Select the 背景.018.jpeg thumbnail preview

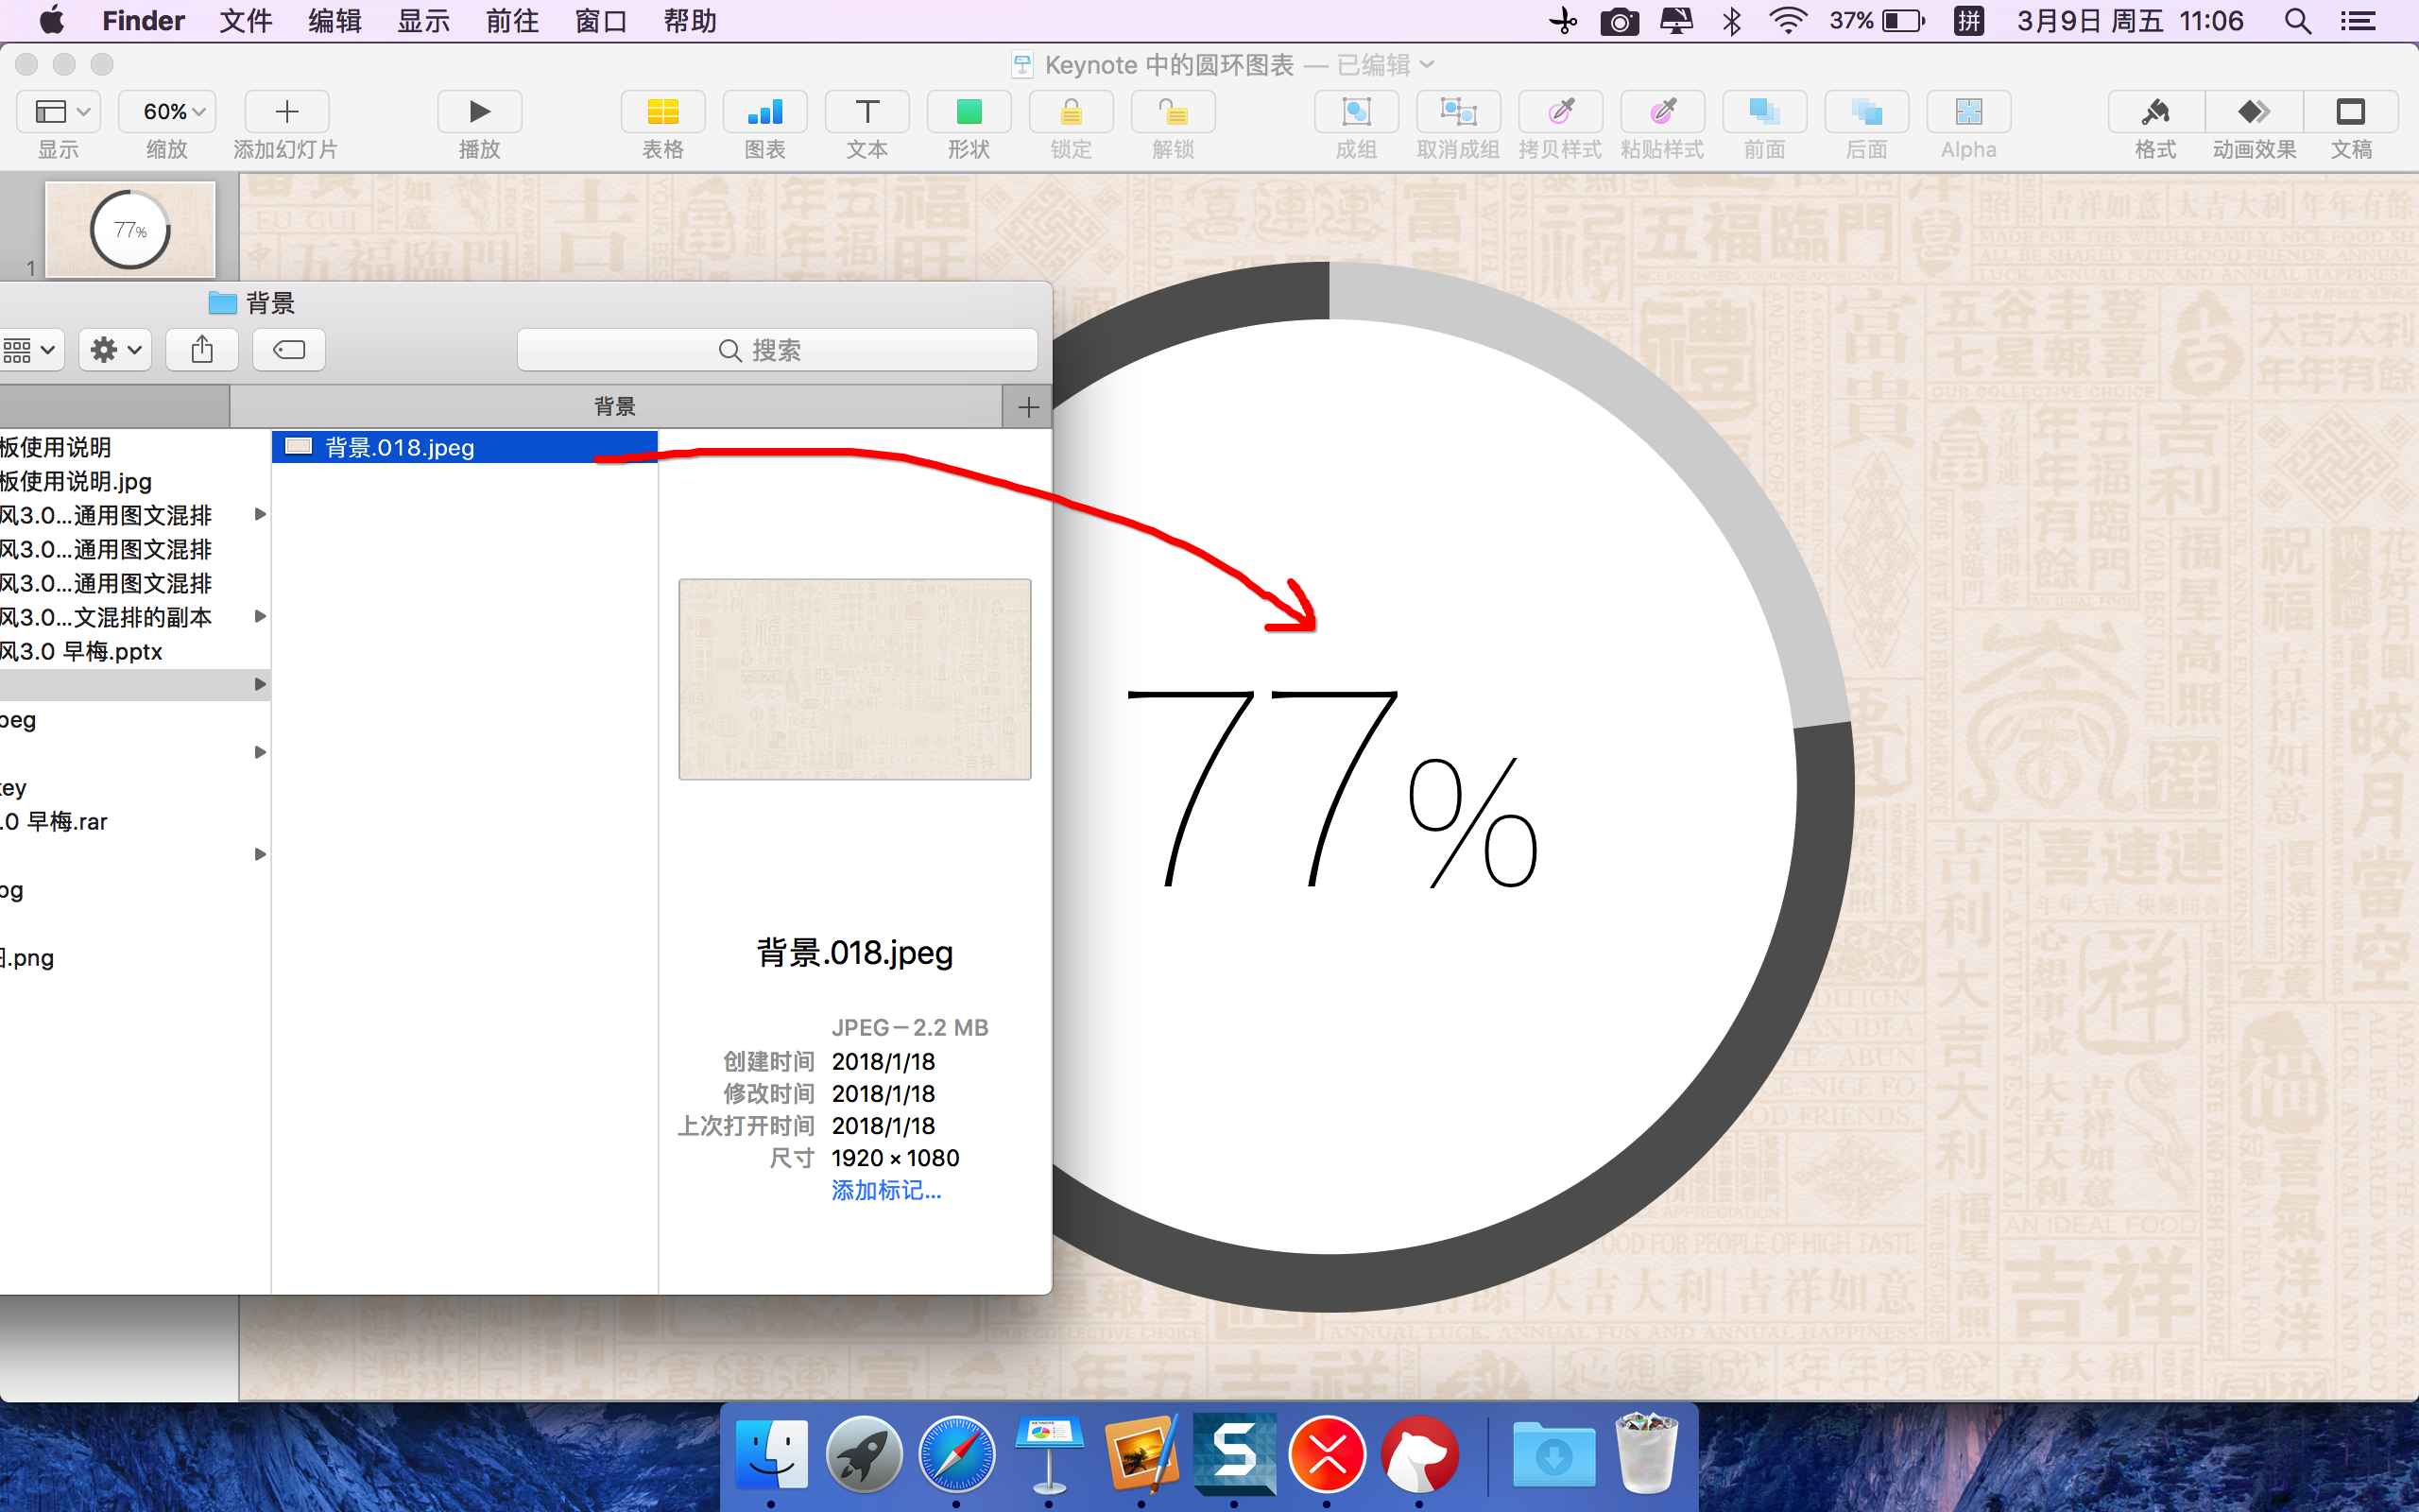tap(855, 679)
